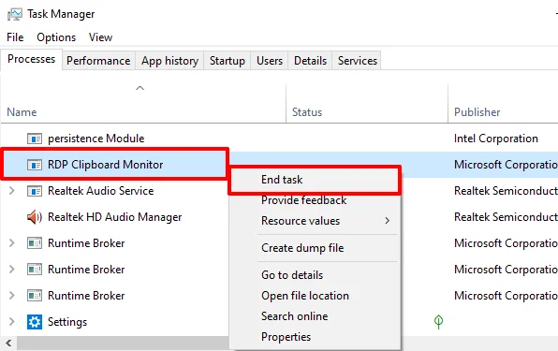Open the Resource values submenu arrow
Viewport: 558px width, 351px height.
pos(388,221)
